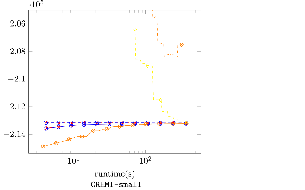
Task: Click the 10^2 x-axis tick label
Action: pyautogui.click(x=145, y=161)
